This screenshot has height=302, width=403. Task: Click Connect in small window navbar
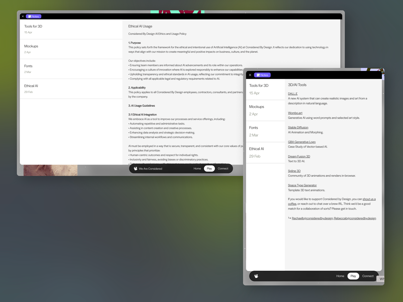pyautogui.click(x=368, y=276)
